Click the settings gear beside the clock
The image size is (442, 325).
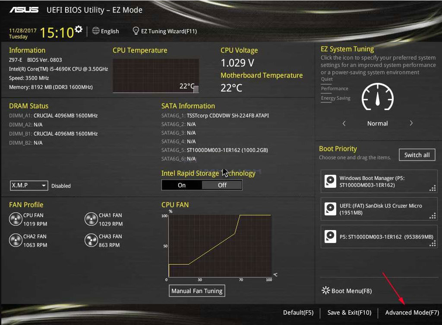(79, 29)
